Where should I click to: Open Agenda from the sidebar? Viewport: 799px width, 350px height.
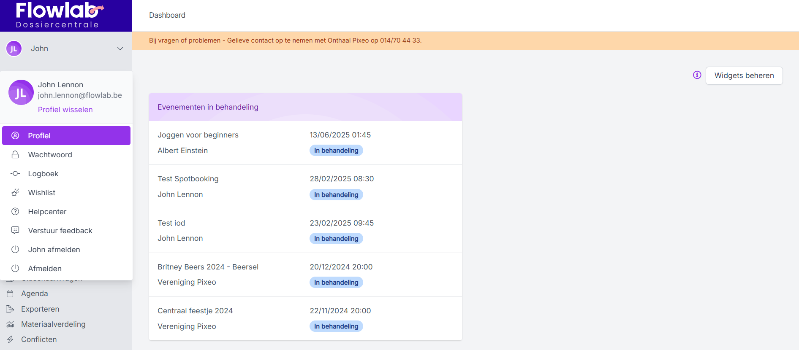[x=35, y=293]
